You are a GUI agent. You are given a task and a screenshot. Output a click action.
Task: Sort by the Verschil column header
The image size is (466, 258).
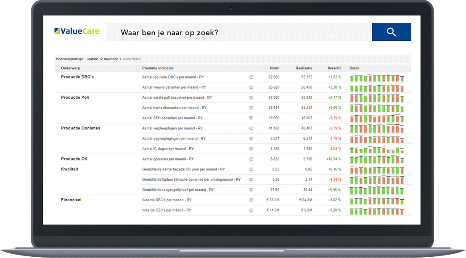pyautogui.click(x=334, y=68)
